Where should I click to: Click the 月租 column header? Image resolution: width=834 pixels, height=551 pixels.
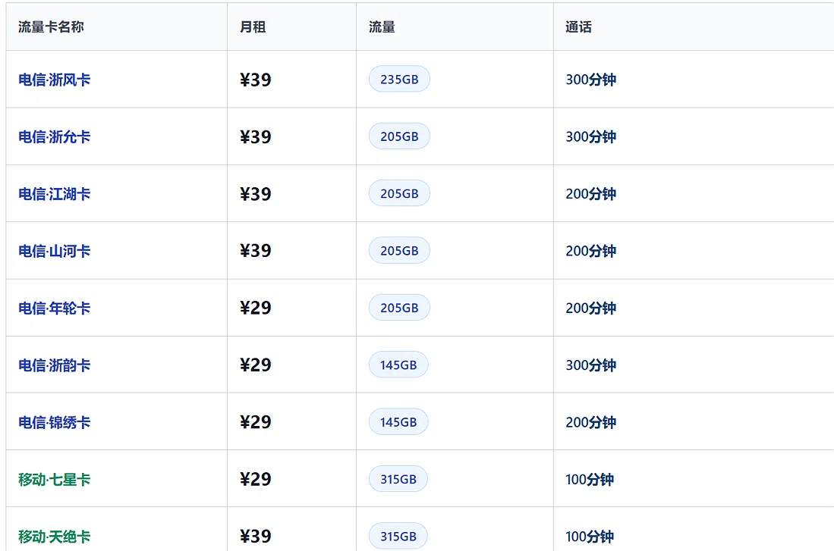[x=253, y=27]
